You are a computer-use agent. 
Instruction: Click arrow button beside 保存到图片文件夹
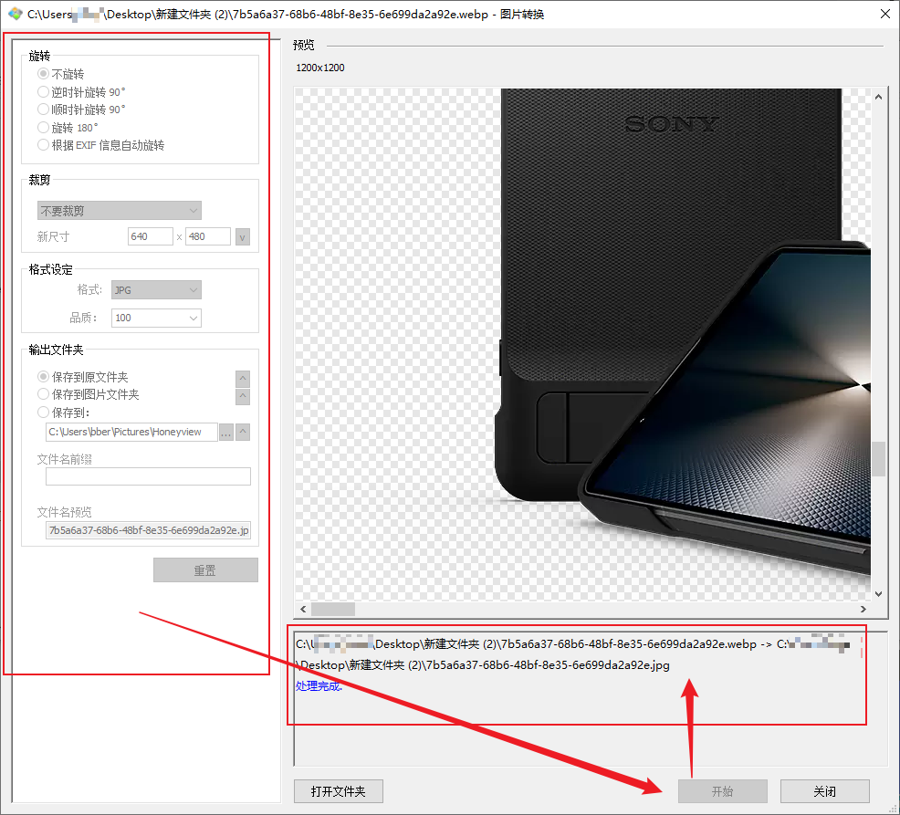point(243,397)
